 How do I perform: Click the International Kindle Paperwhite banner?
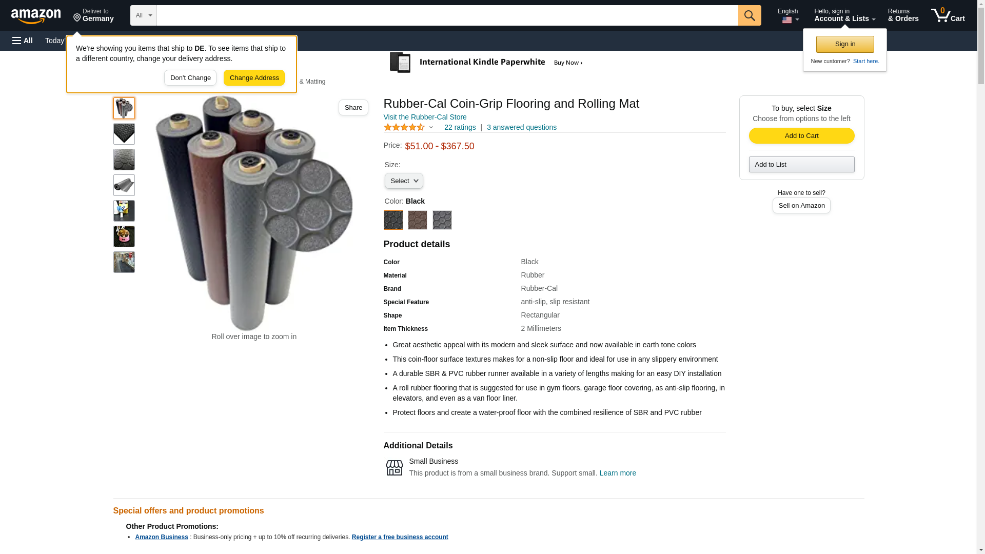pyautogui.click(x=486, y=63)
